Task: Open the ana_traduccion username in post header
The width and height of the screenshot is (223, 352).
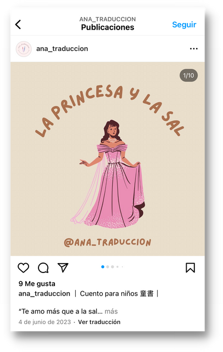Action: [x=62, y=48]
